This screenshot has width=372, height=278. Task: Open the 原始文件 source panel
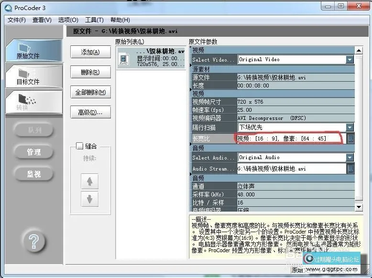coord(34,51)
